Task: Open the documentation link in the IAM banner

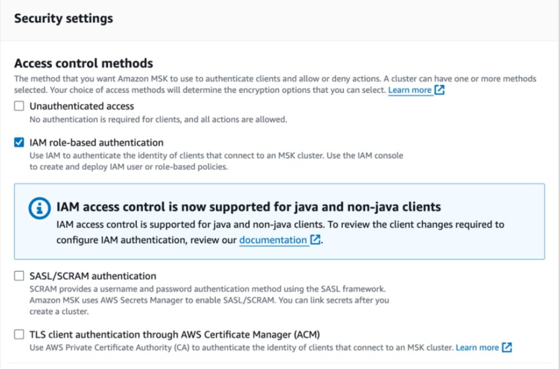Action: pos(273,240)
